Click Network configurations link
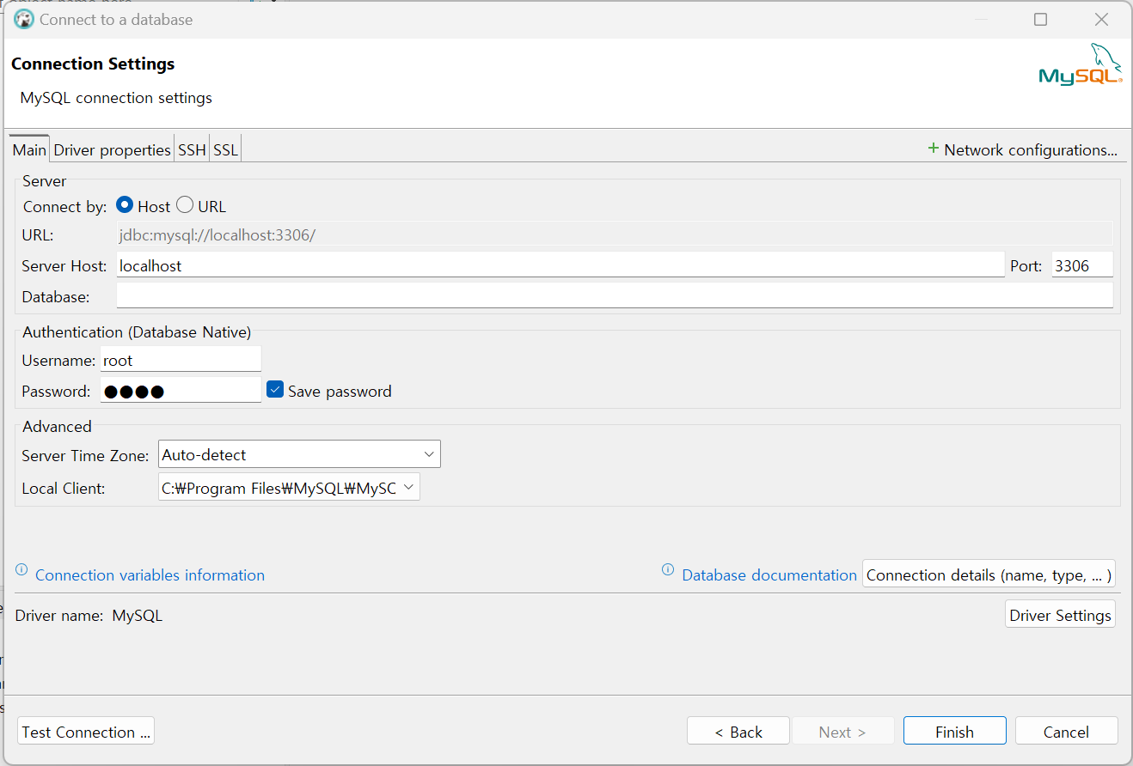This screenshot has height=766, width=1133. (1031, 149)
